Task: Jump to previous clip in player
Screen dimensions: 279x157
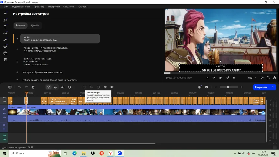Action: pos(207,78)
